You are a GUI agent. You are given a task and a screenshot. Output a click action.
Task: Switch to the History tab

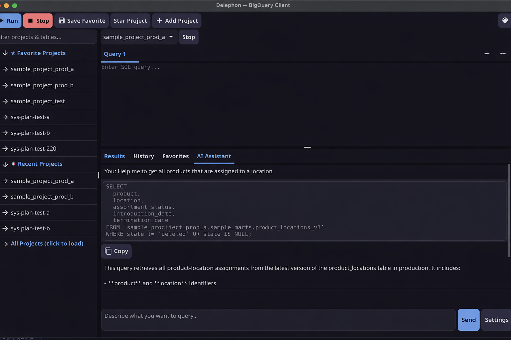(x=143, y=156)
